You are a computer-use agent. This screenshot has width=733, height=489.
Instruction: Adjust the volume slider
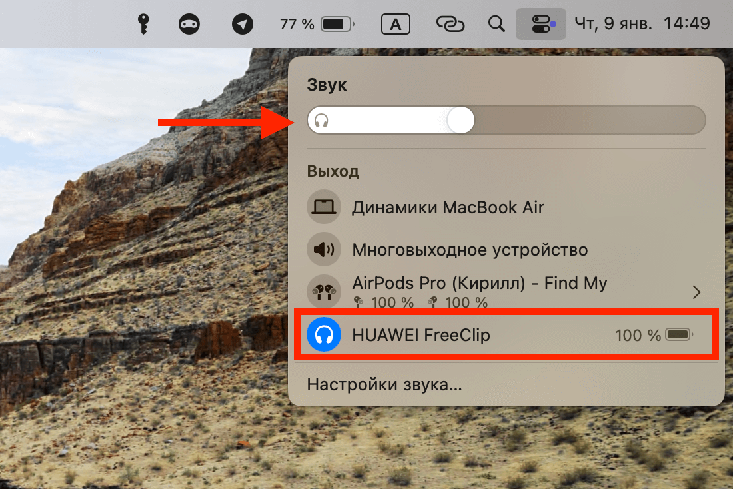point(460,120)
